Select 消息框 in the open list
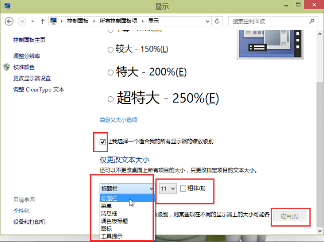Image resolution: width=324 pixels, height=242 pixels. pos(109,213)
